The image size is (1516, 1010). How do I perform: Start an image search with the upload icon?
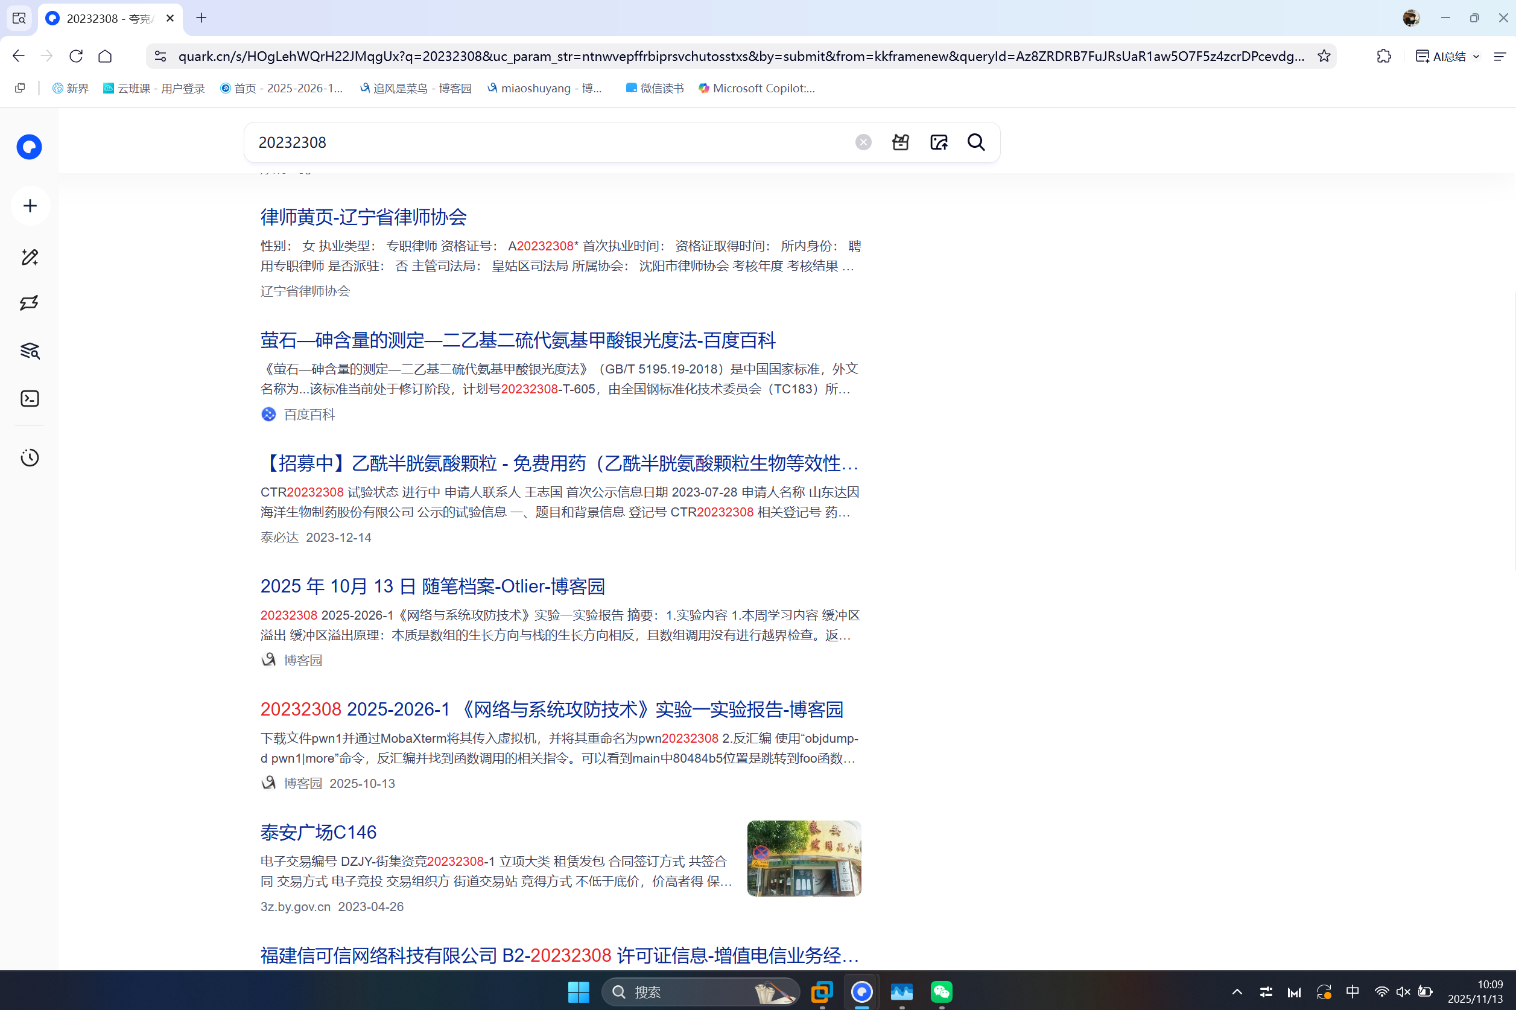[938, 142]
